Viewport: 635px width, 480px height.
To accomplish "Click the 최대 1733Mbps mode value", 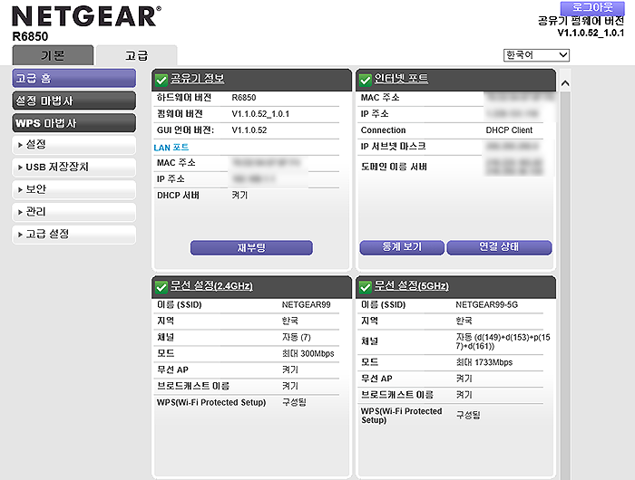I will coord(484,362).
